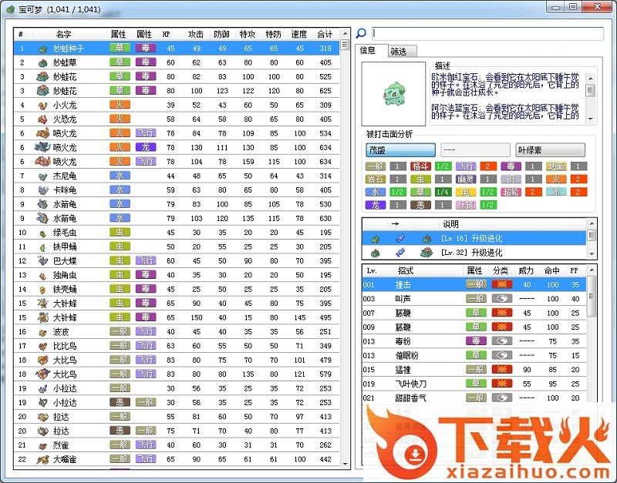Viewport: 617px width, 483px height.
Task: Sort by the 特防 column header
Action: [x=274, y=34]
